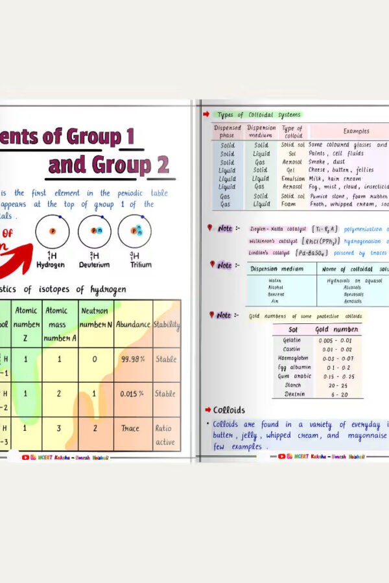Click the 'Gelatin' sol row
This screenshot has height=583, width=389.
click(292, 340)
